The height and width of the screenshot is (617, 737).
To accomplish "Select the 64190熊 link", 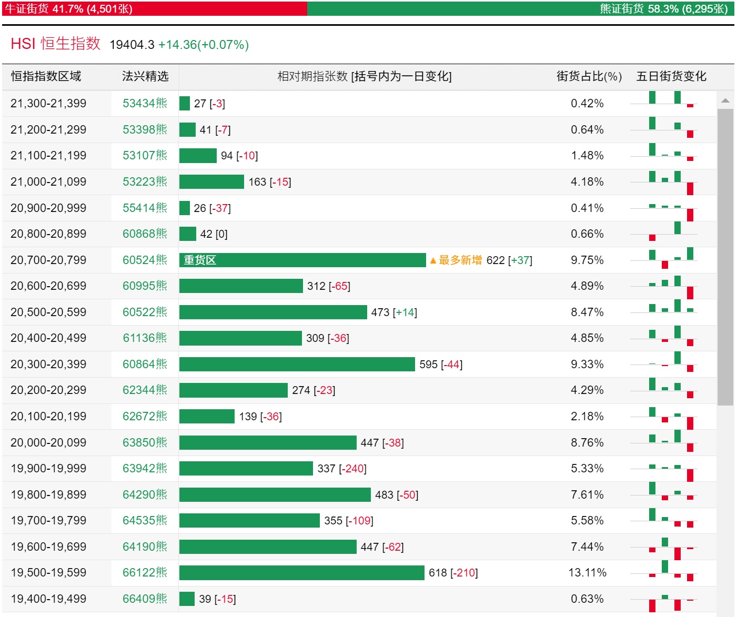I will coord(145,547).
